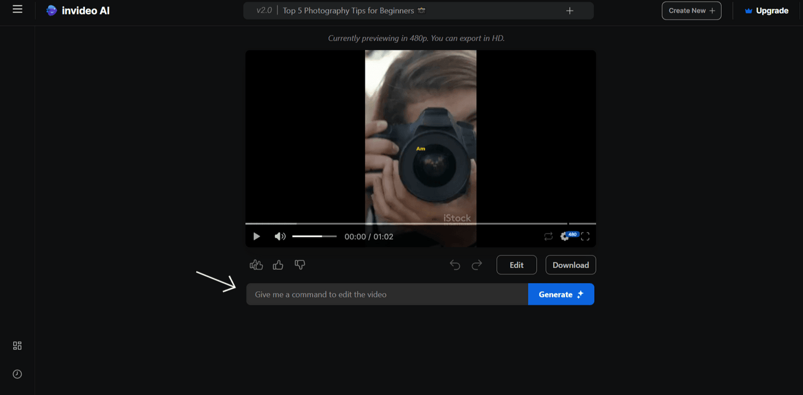This screenshot has height=395, width=803.
Task: Enter fullscreen video mode
Action: 585,236
